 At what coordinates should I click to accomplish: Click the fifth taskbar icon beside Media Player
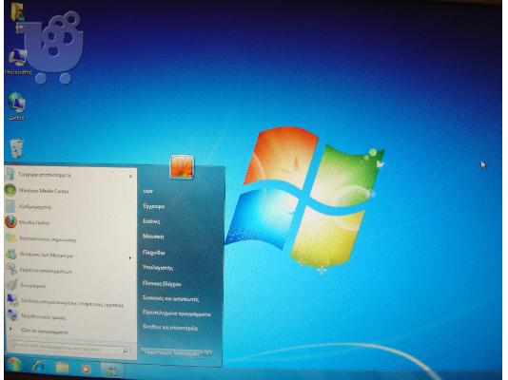point(111,370)
